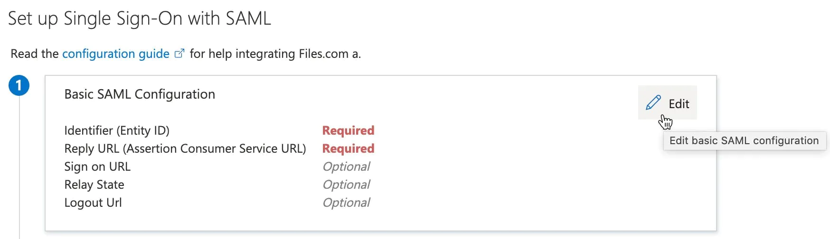
Task: Click the Edit basic SAML configuration tooltip
Action: pyautogui.click(x=744, y=141)
